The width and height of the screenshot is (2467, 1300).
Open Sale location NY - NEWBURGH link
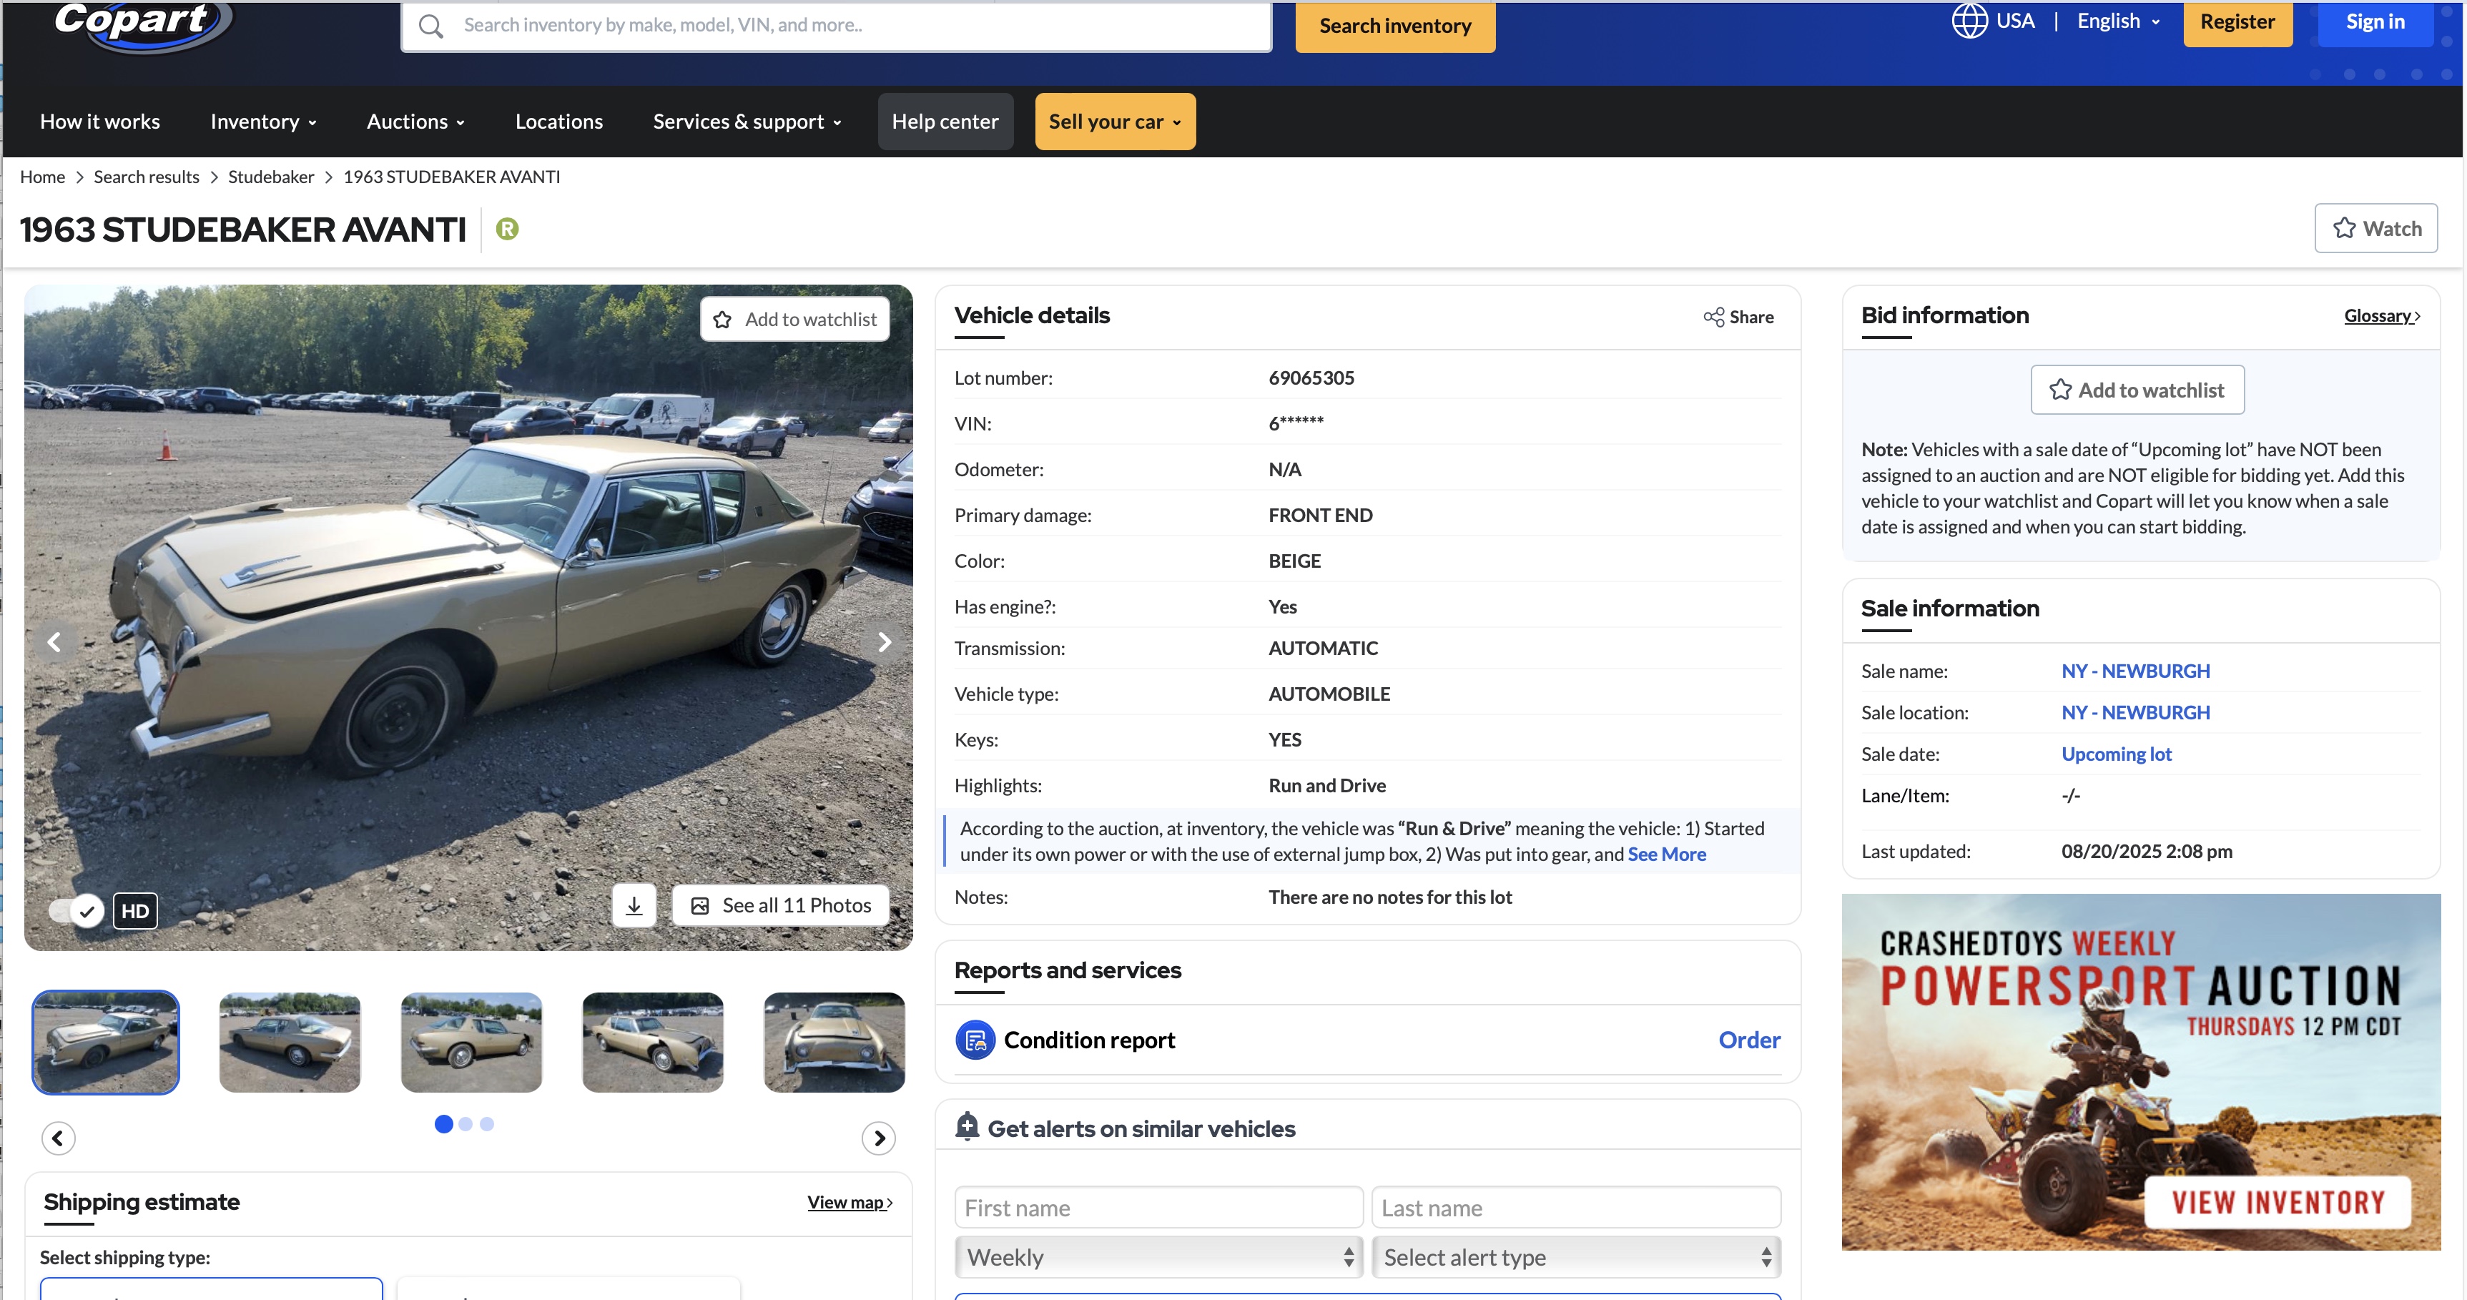(2136, 713)
